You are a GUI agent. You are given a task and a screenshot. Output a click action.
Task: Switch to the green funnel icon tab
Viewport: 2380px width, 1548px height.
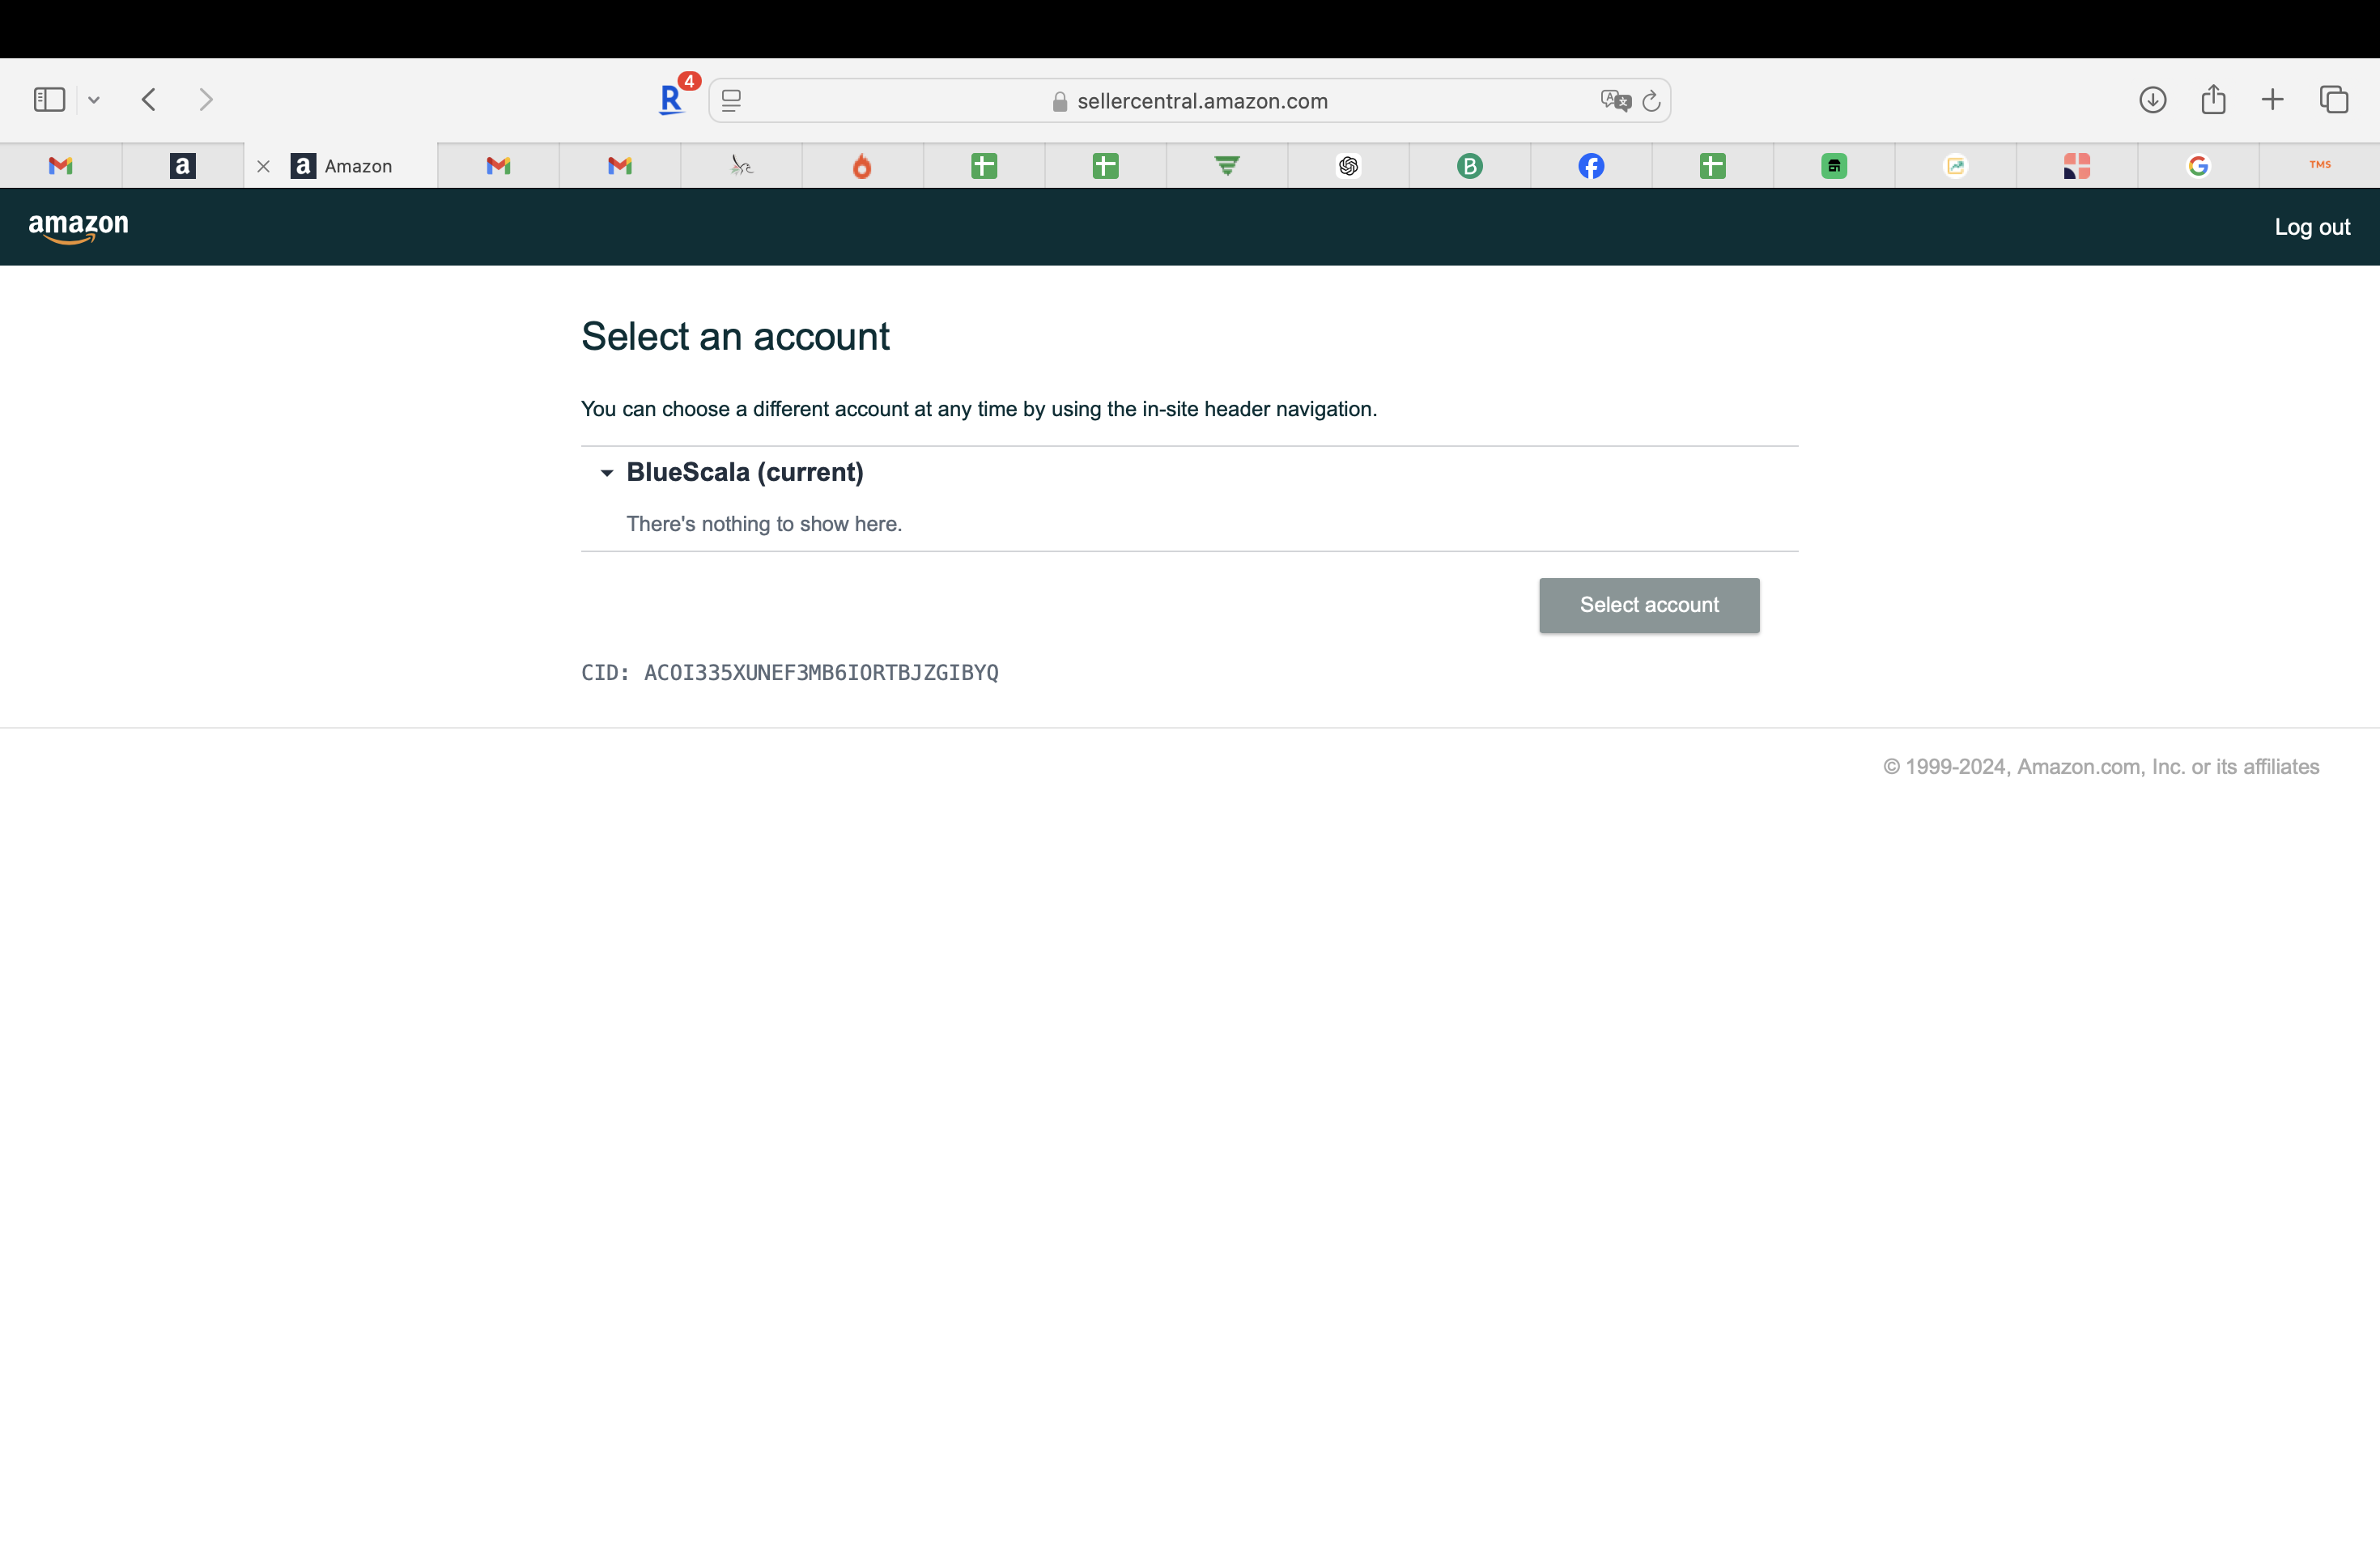pyautogui.click(x=1227, y=166)
